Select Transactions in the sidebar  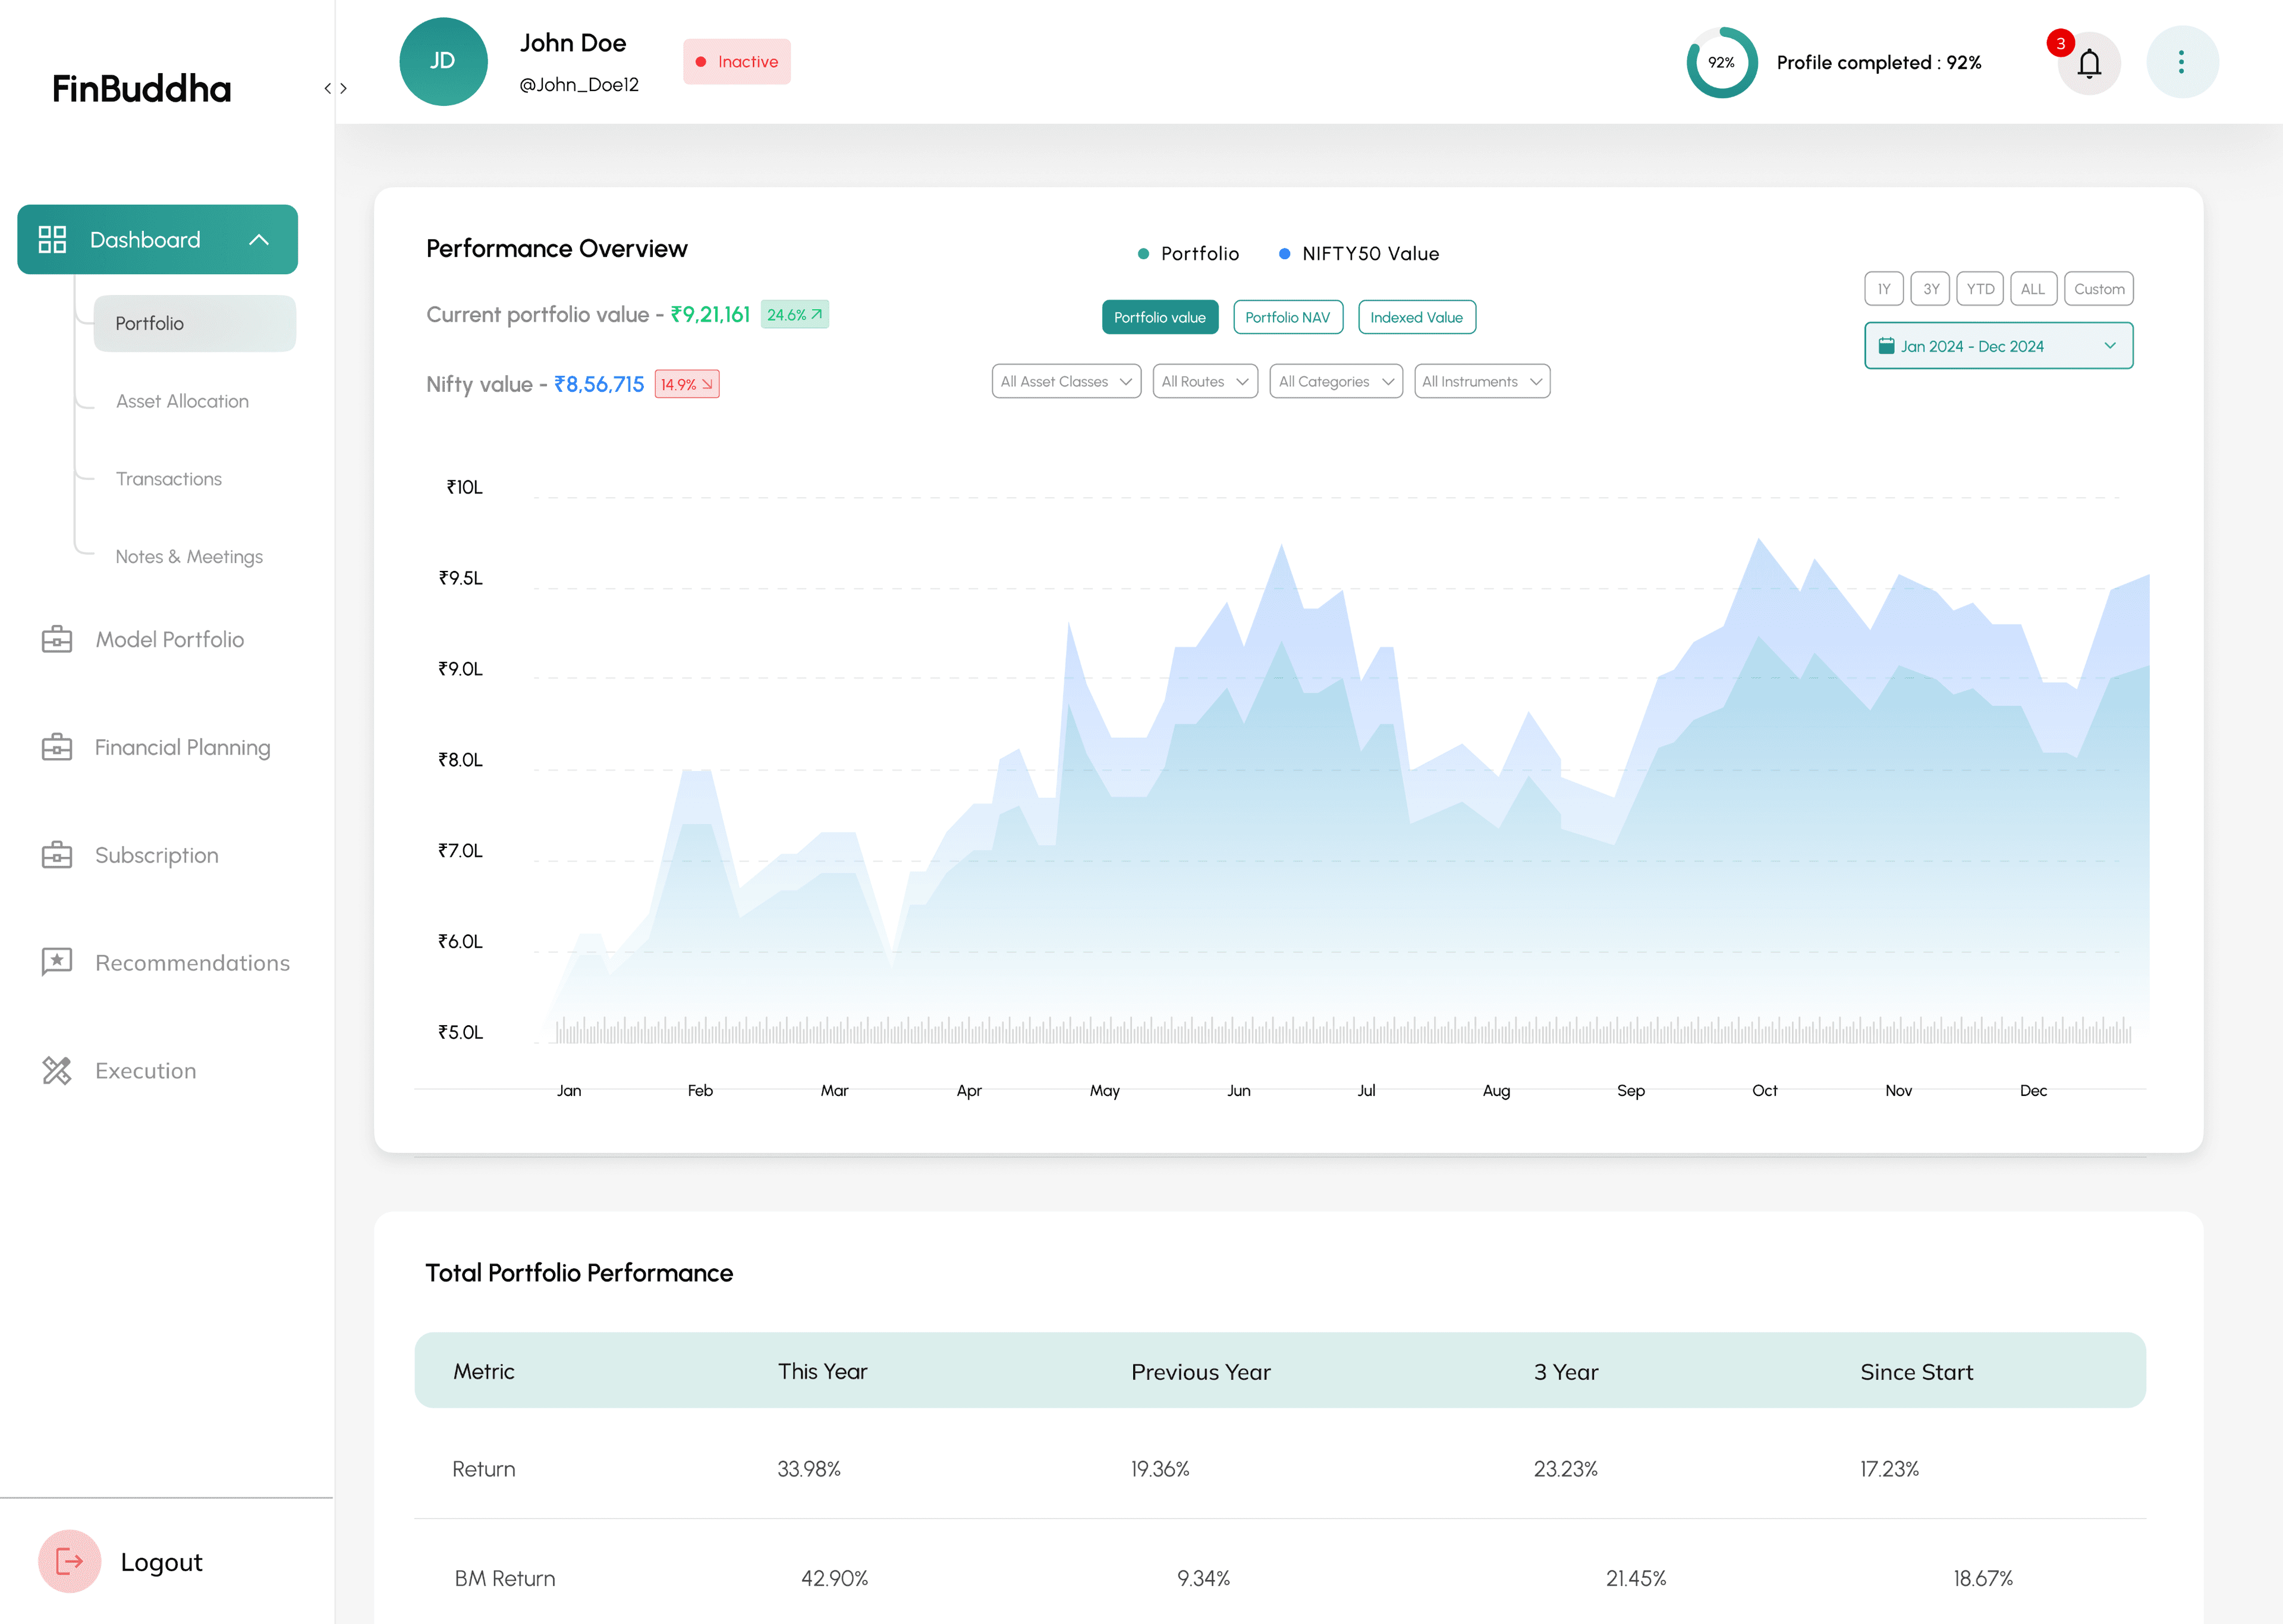(x=169, y=479)
